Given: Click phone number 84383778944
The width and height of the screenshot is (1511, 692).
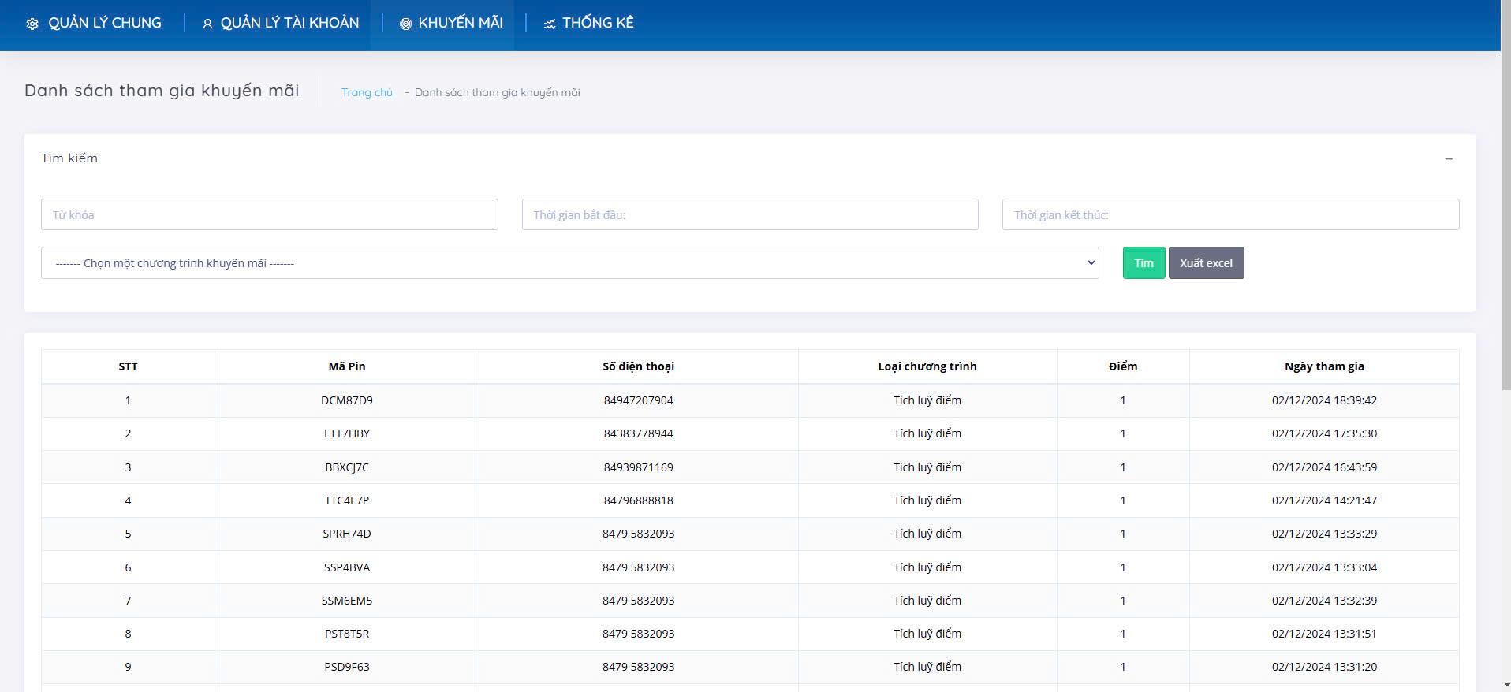Looking at the screenshot, I should tap(639, 433).
